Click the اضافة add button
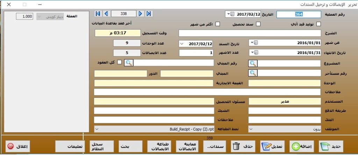Image resolution: width=358 pixels, height=155 pixels. (302, 146)
